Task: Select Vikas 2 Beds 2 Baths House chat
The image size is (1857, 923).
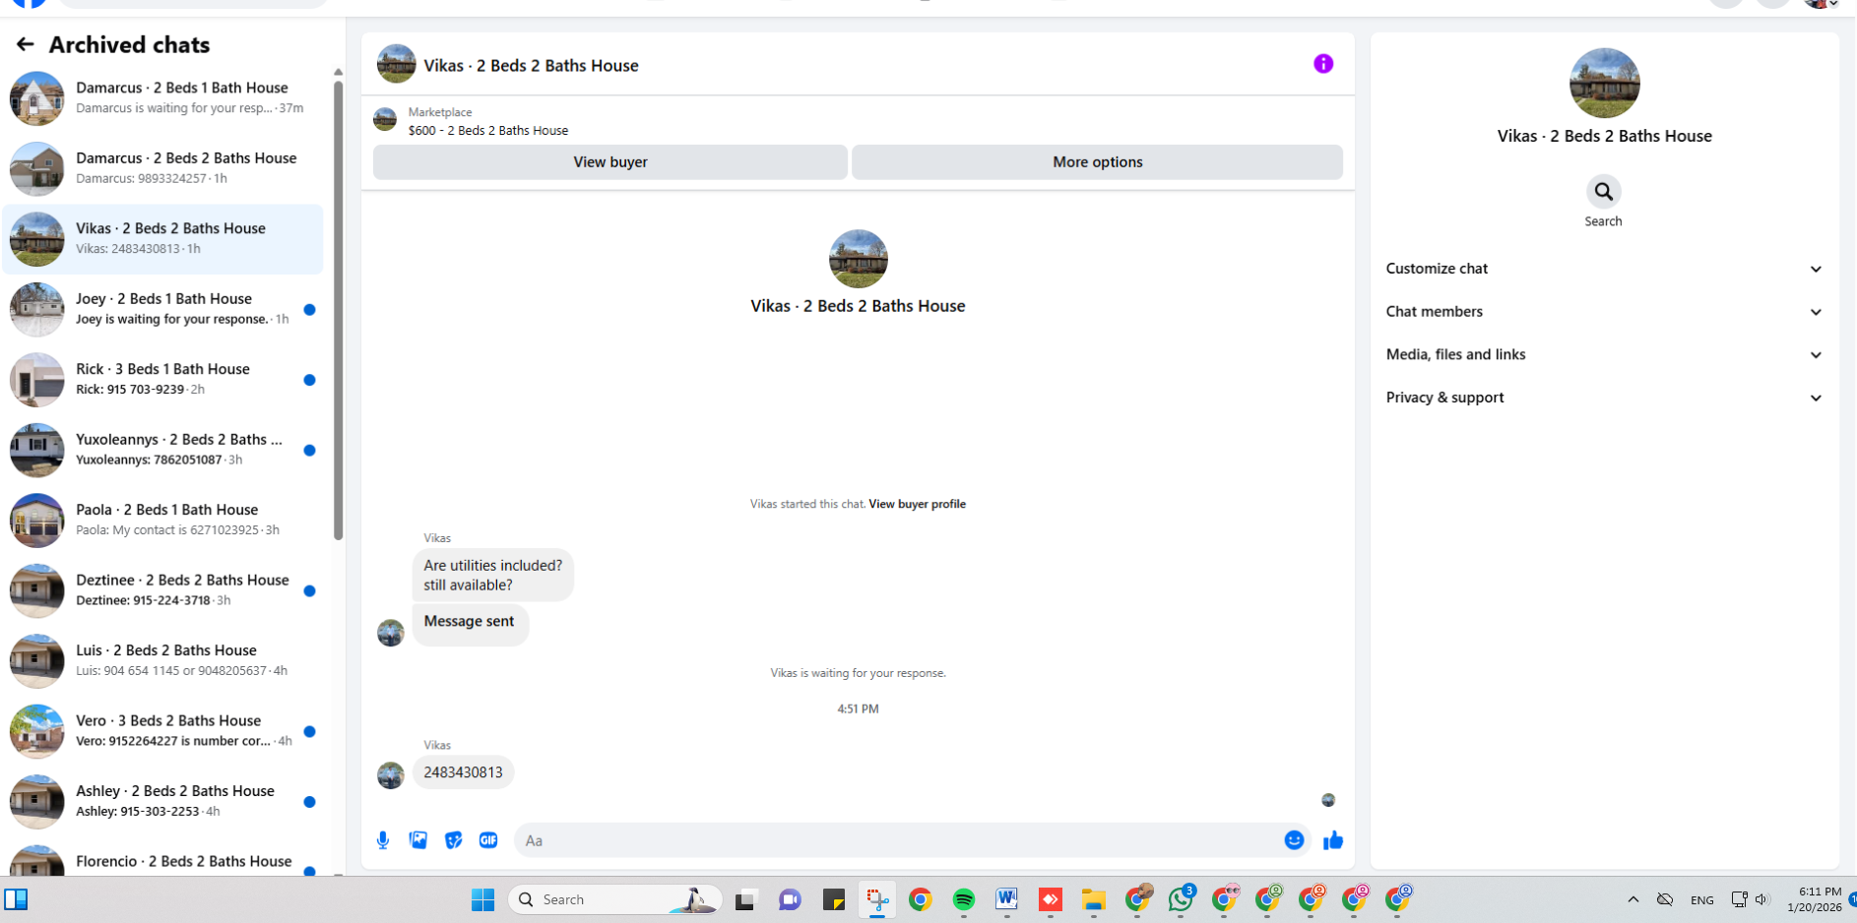Action: [162, 239]
